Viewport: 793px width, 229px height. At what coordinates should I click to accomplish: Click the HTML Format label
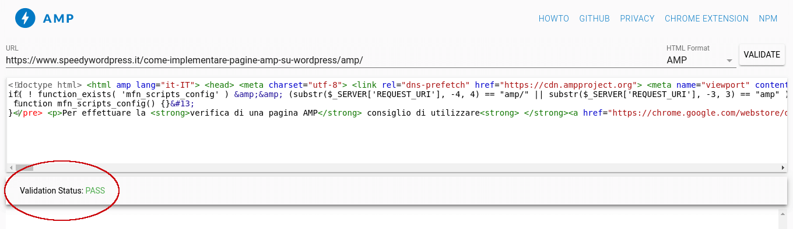[688, 48]
